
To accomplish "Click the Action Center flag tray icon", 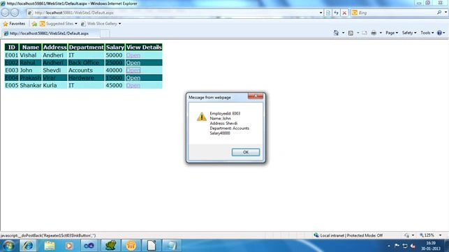I will [397, 246].
